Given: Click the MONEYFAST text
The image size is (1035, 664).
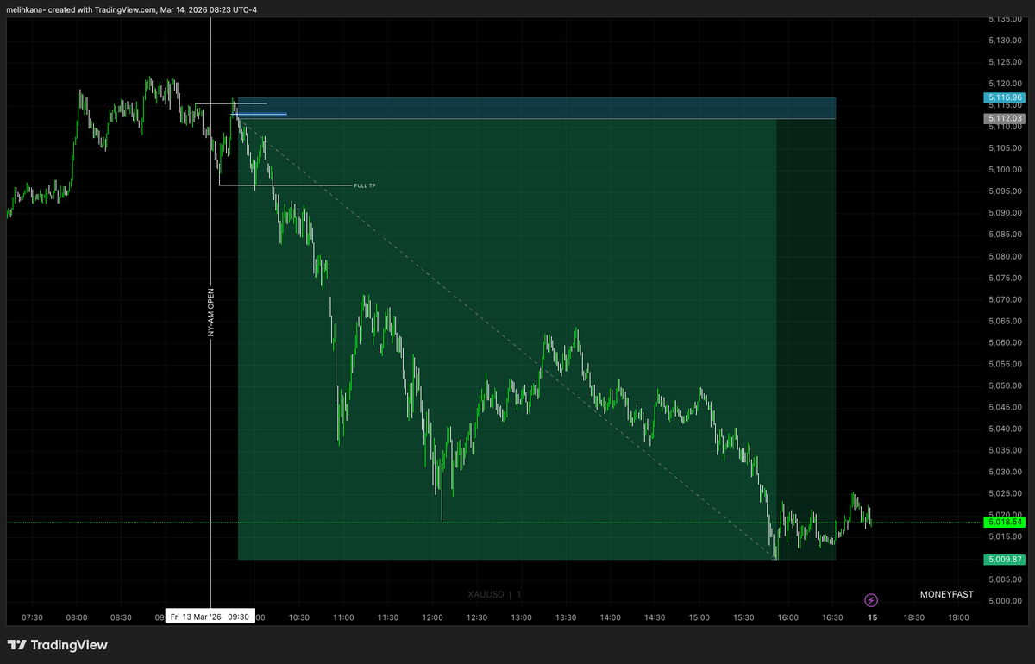Looking at the screenshot, I should tap(947, 594).
